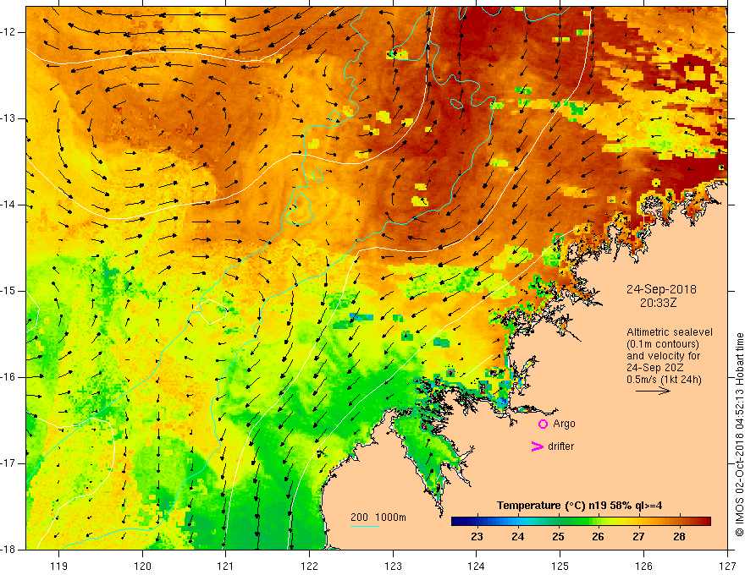Click latitude axis label '-14'
Viewport: 745px width, 575px height.
8,205
